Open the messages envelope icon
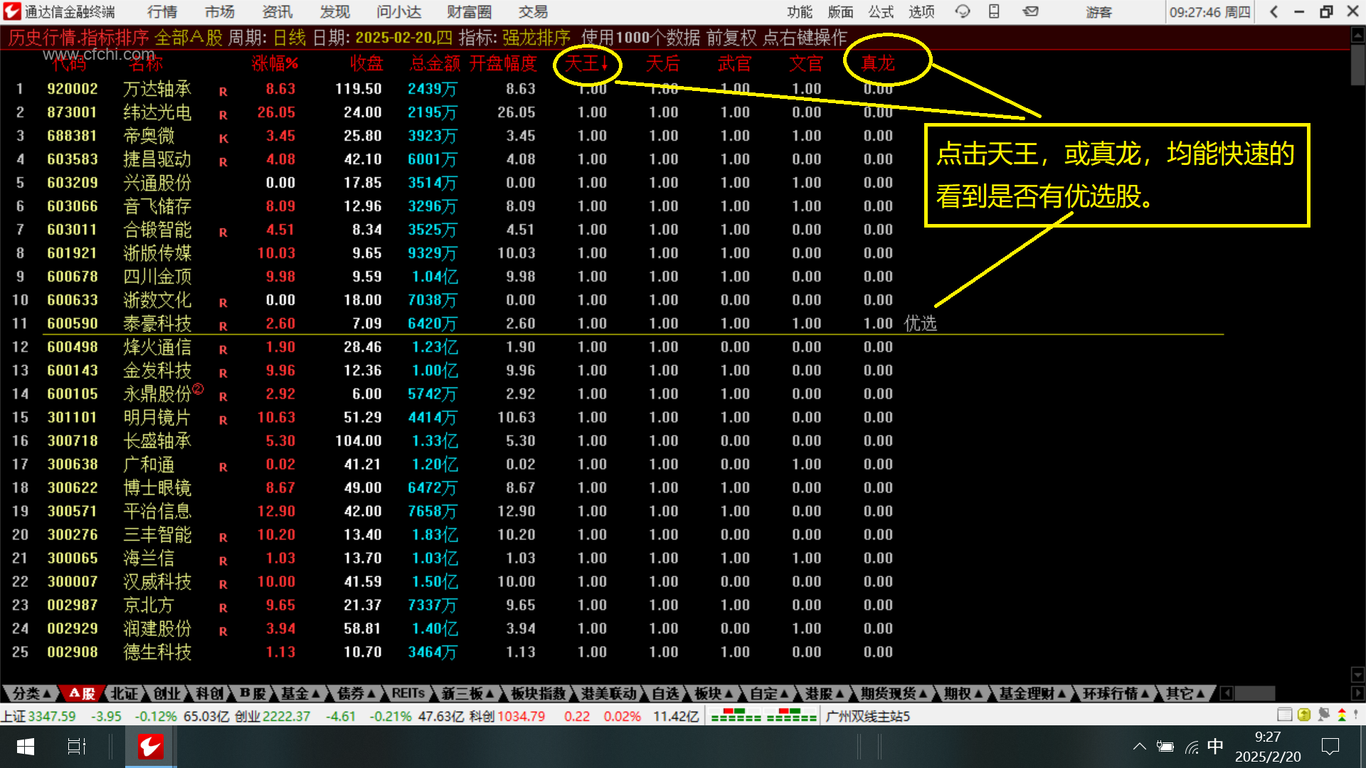 [x=1030, y=11]
